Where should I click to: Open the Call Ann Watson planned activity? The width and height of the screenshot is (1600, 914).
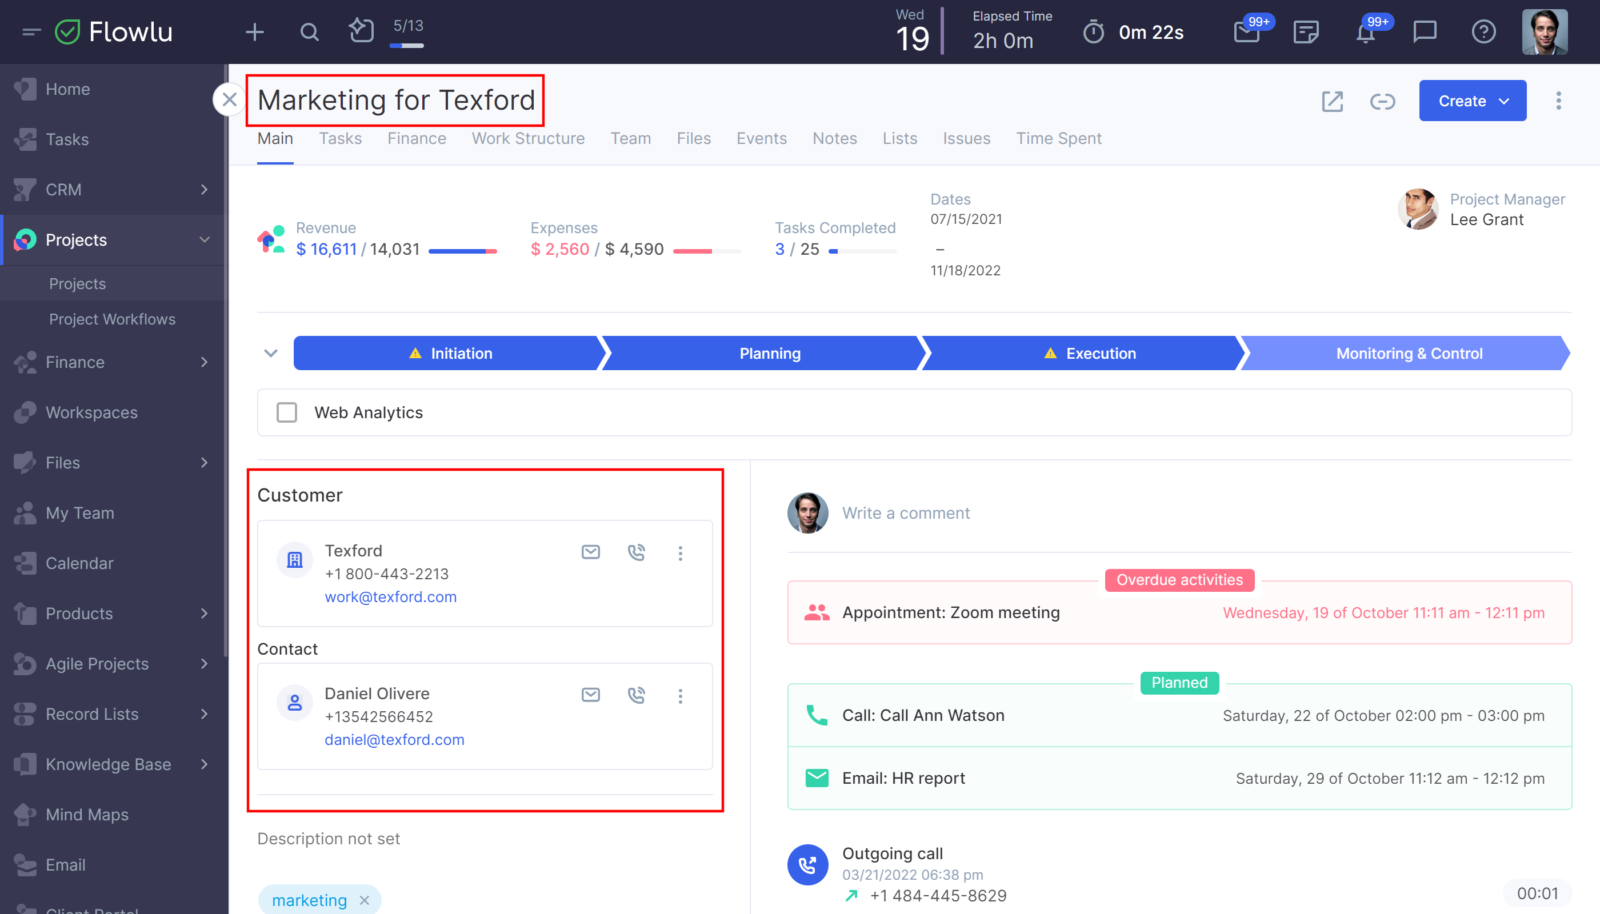click(1179, 716)
